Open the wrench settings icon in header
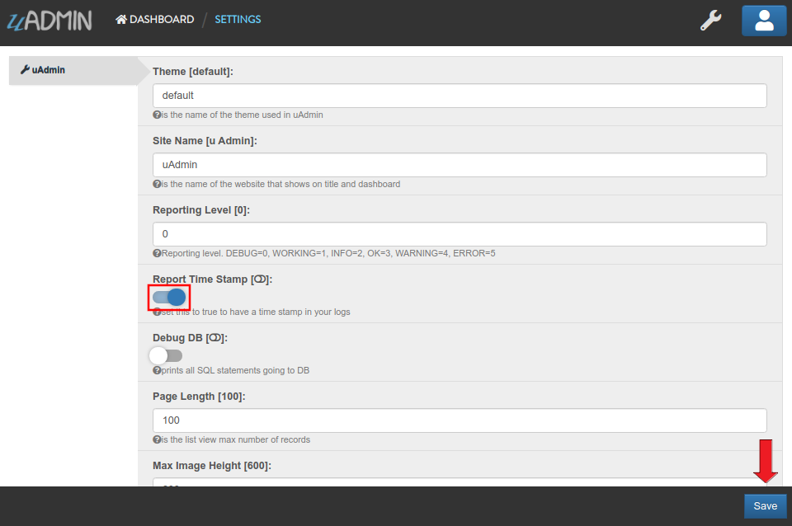This screenshot has height=526, width=792. pyautogui.click(x=710, y=21)
